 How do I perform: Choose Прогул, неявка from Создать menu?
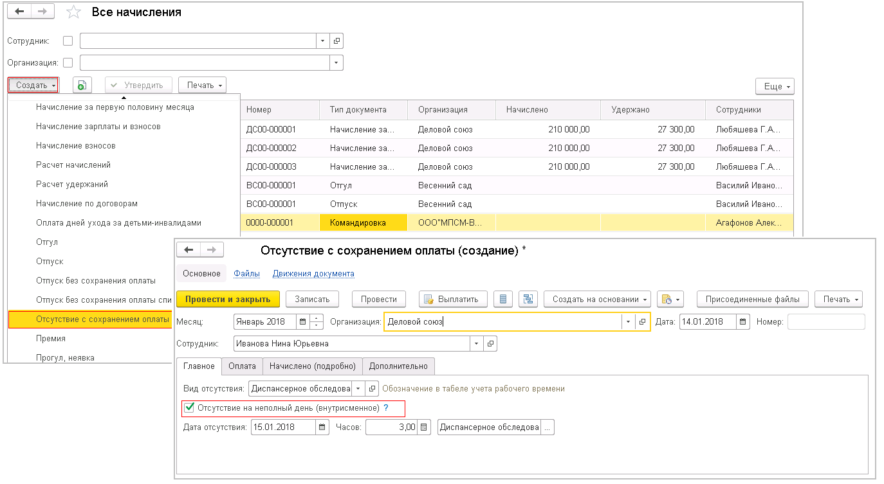65,357
